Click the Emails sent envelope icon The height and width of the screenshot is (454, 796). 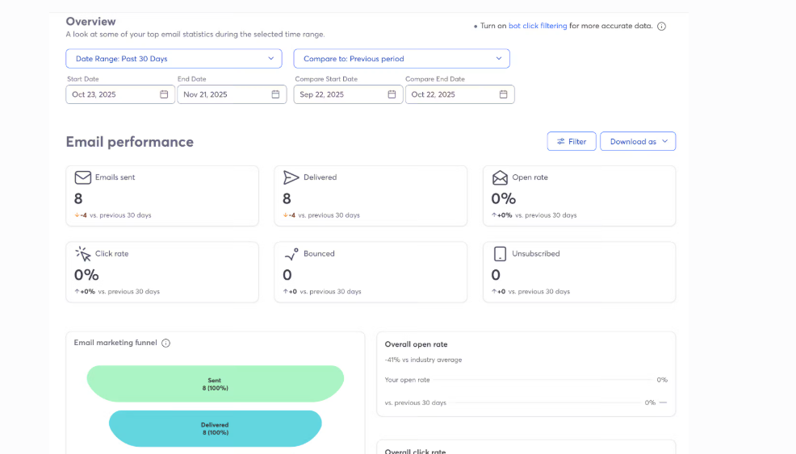pyautogui.click(x=82, y=177)
